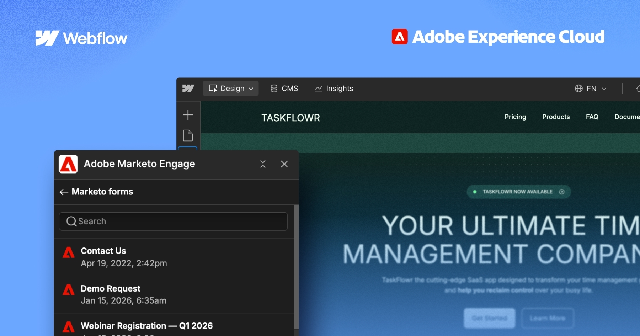Switch to the CMS tab
The image size is (640, 336).
[284, 88]
